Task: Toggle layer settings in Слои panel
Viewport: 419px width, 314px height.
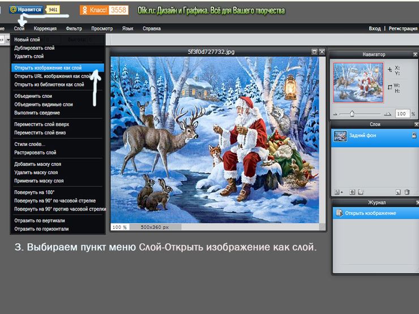Action: (338, 192)
